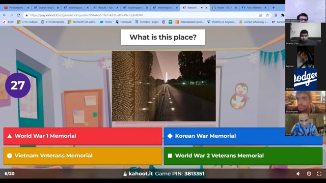This screenshot has height=183, width=326.
Task: Close the Results - Kahoot tab
Action: 117,8
